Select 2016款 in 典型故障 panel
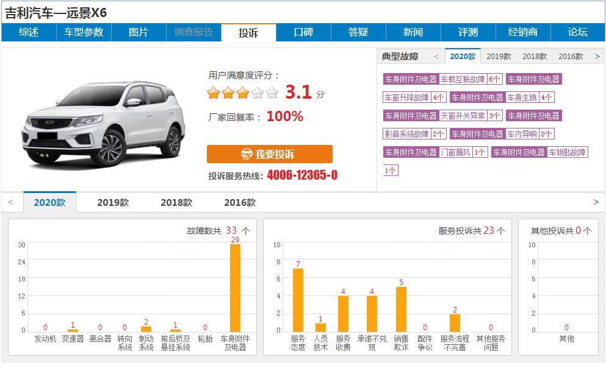Image resolution: width=606 pixels, height=366 pixels. 571,56
